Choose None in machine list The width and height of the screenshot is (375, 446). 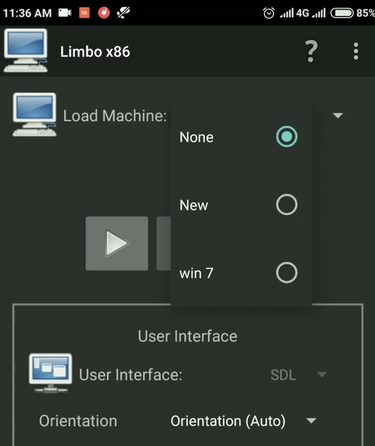pos(241,137)
